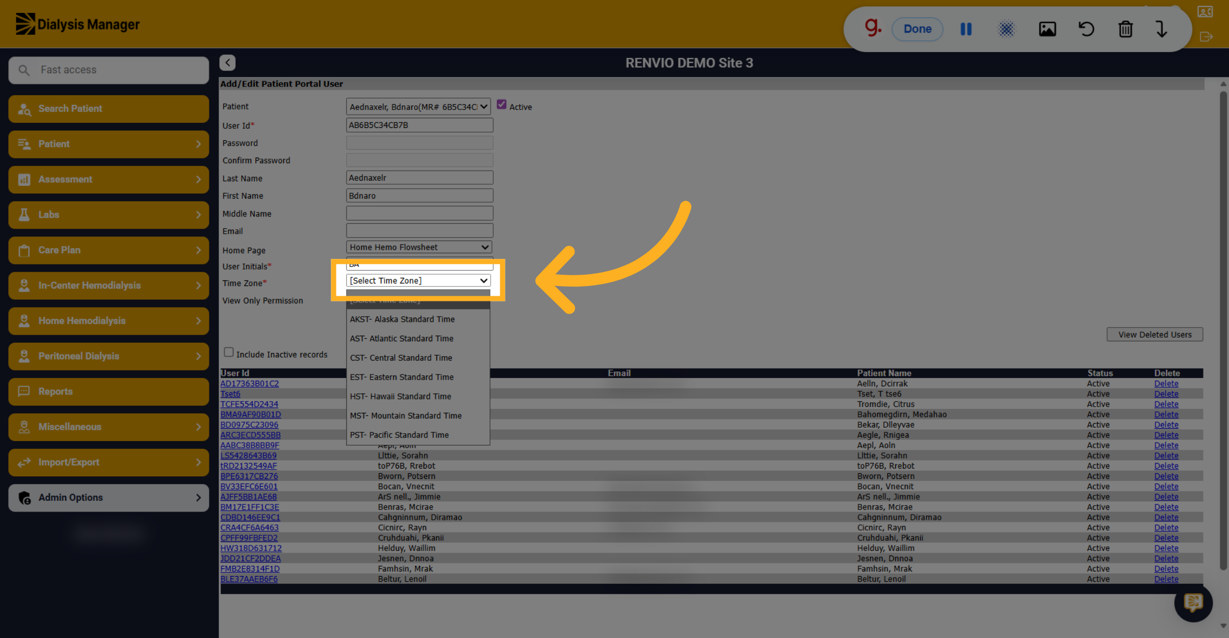Click the screenshot image icon

1047,29
